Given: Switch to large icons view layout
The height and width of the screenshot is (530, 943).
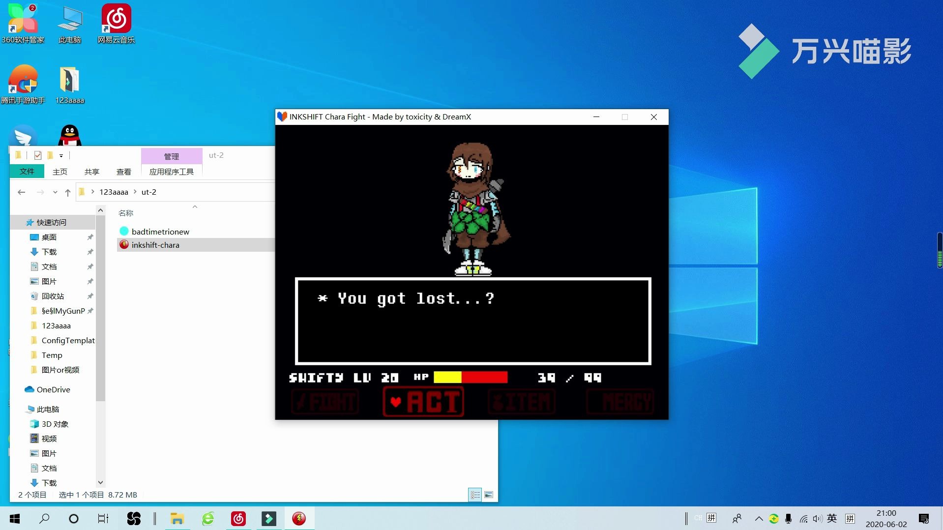Looking at the screenshot, I should point(489,495).
